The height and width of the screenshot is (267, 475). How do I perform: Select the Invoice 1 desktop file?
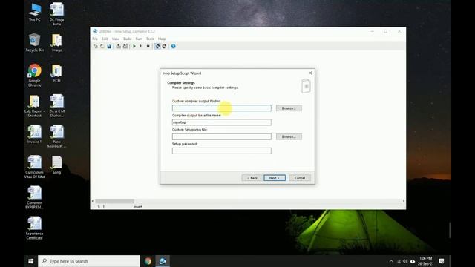tap(35, 134)
